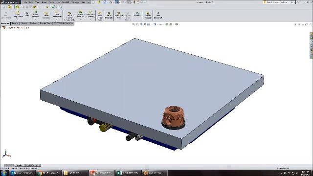Click the Print icon
The image size is (313, 176).
click(111, 2)
